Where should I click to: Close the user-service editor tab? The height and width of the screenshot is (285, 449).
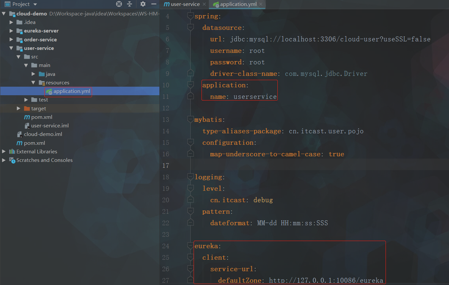tap(204, 4)
